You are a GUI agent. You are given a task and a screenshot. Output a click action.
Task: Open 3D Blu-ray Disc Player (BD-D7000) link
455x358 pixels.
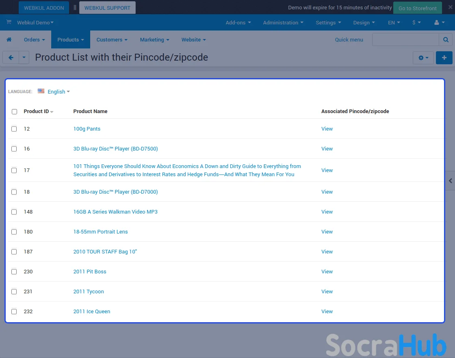coord(115,192)
